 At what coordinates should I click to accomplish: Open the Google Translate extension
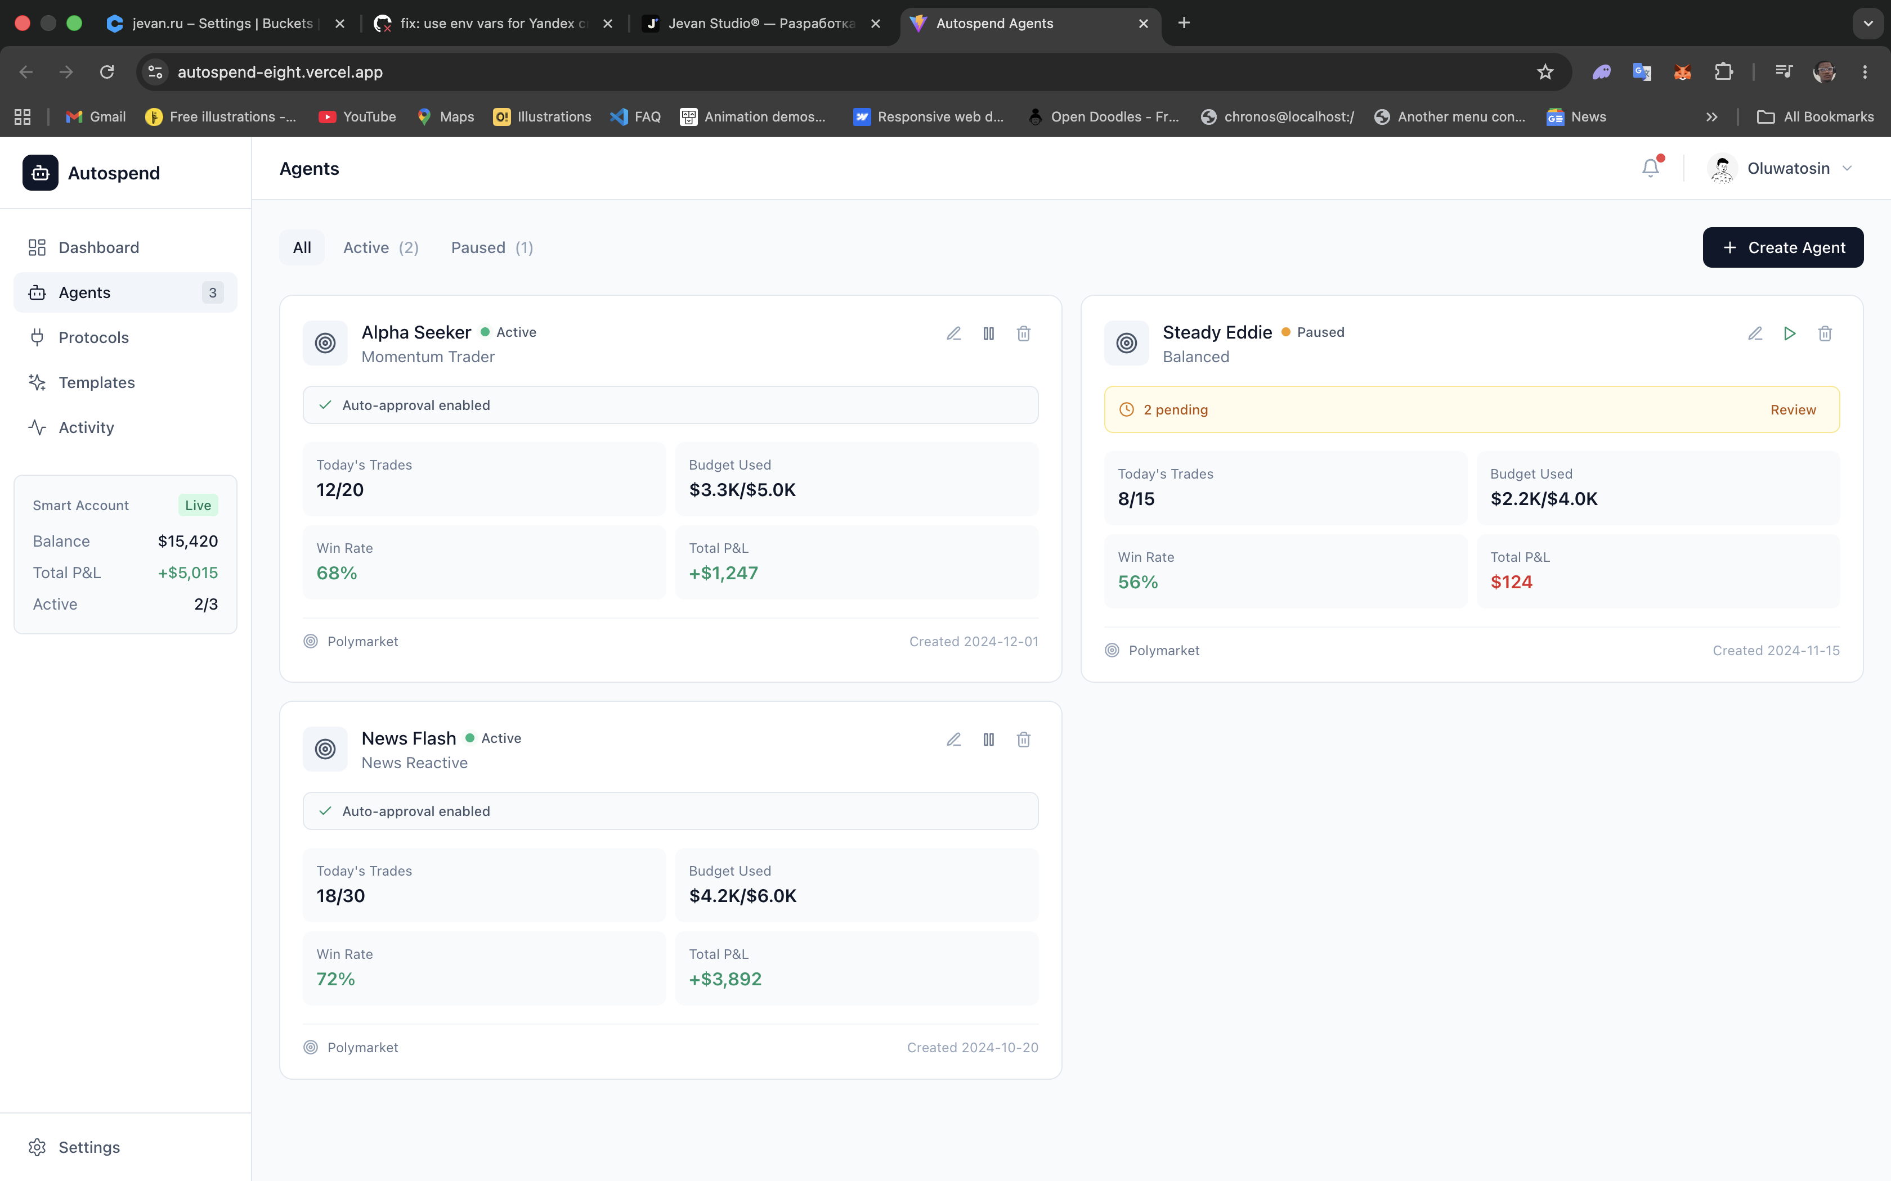pyautogui.click(x=1642, y=72)
